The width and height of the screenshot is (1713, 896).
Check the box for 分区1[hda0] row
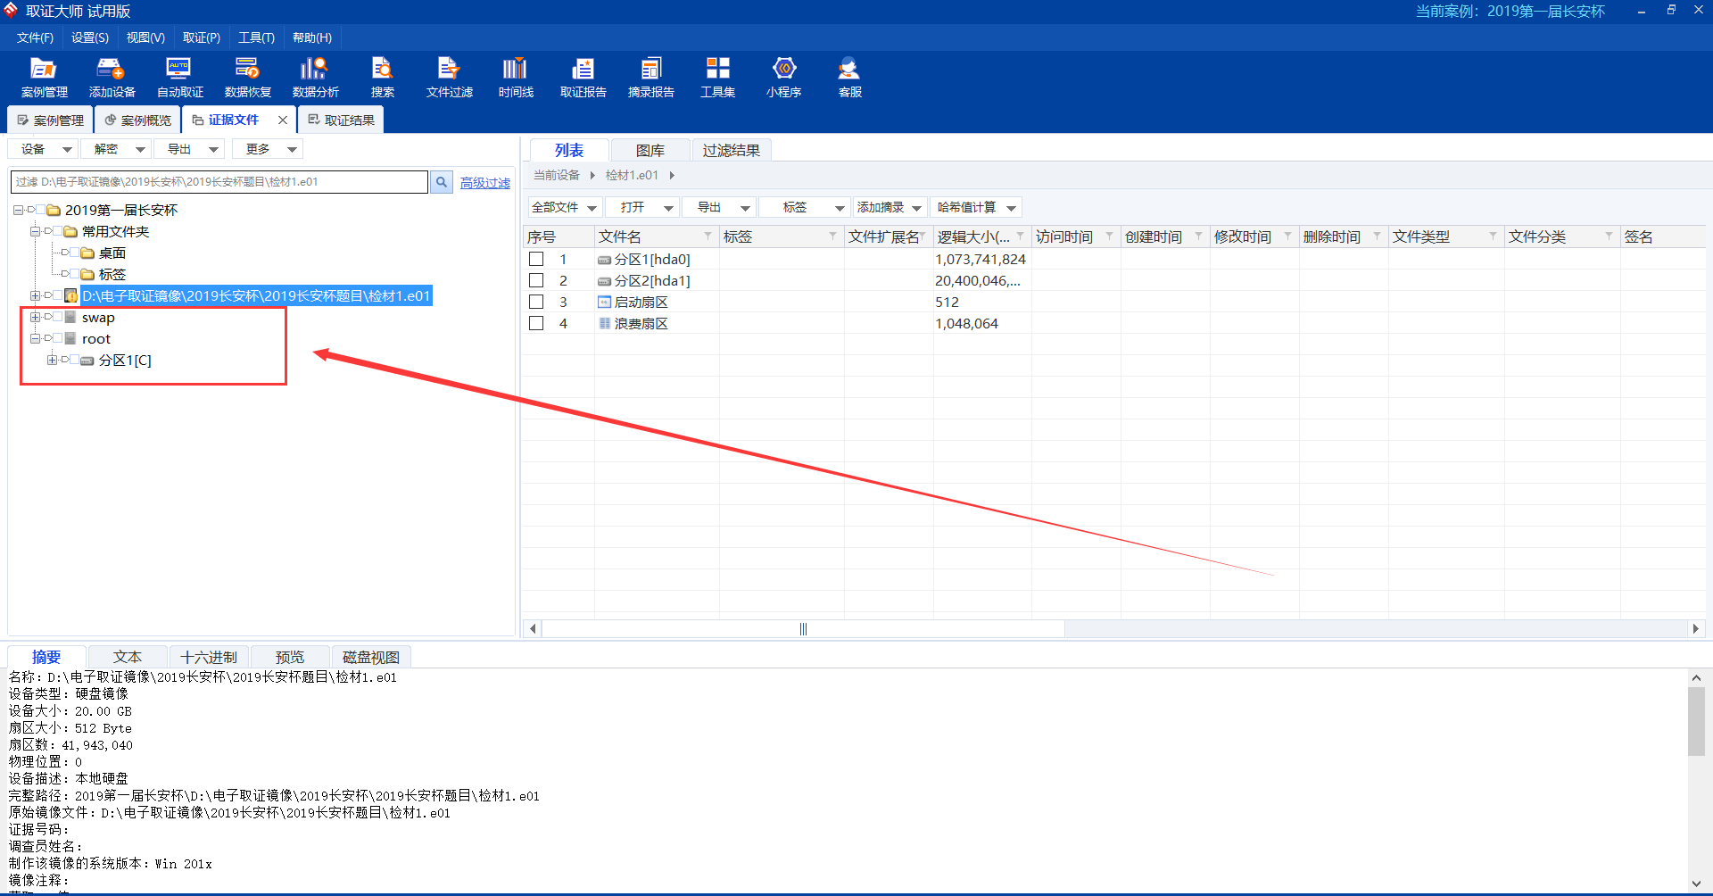[x=536, y=259]
